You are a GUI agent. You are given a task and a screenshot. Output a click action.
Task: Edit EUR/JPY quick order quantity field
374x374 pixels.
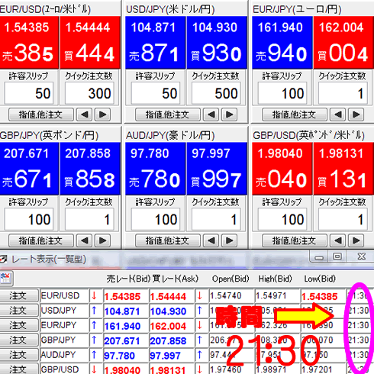coord(343,93)
